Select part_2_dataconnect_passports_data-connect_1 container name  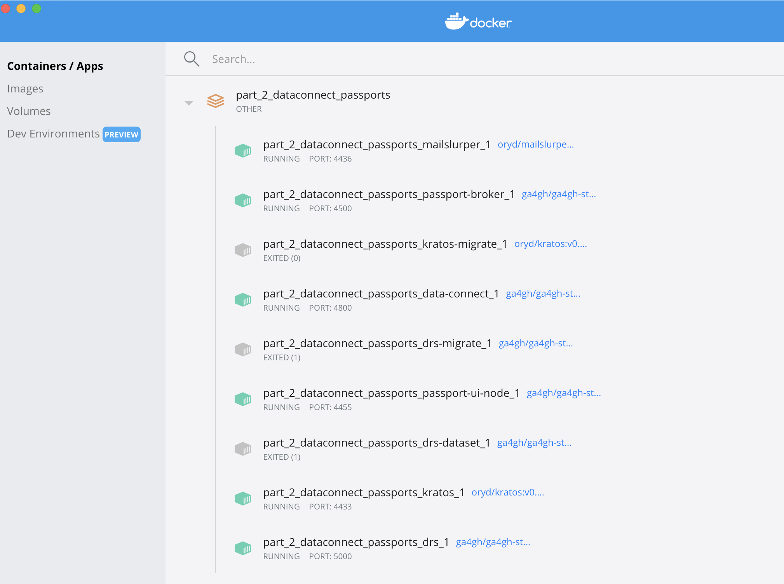(381, 294)
